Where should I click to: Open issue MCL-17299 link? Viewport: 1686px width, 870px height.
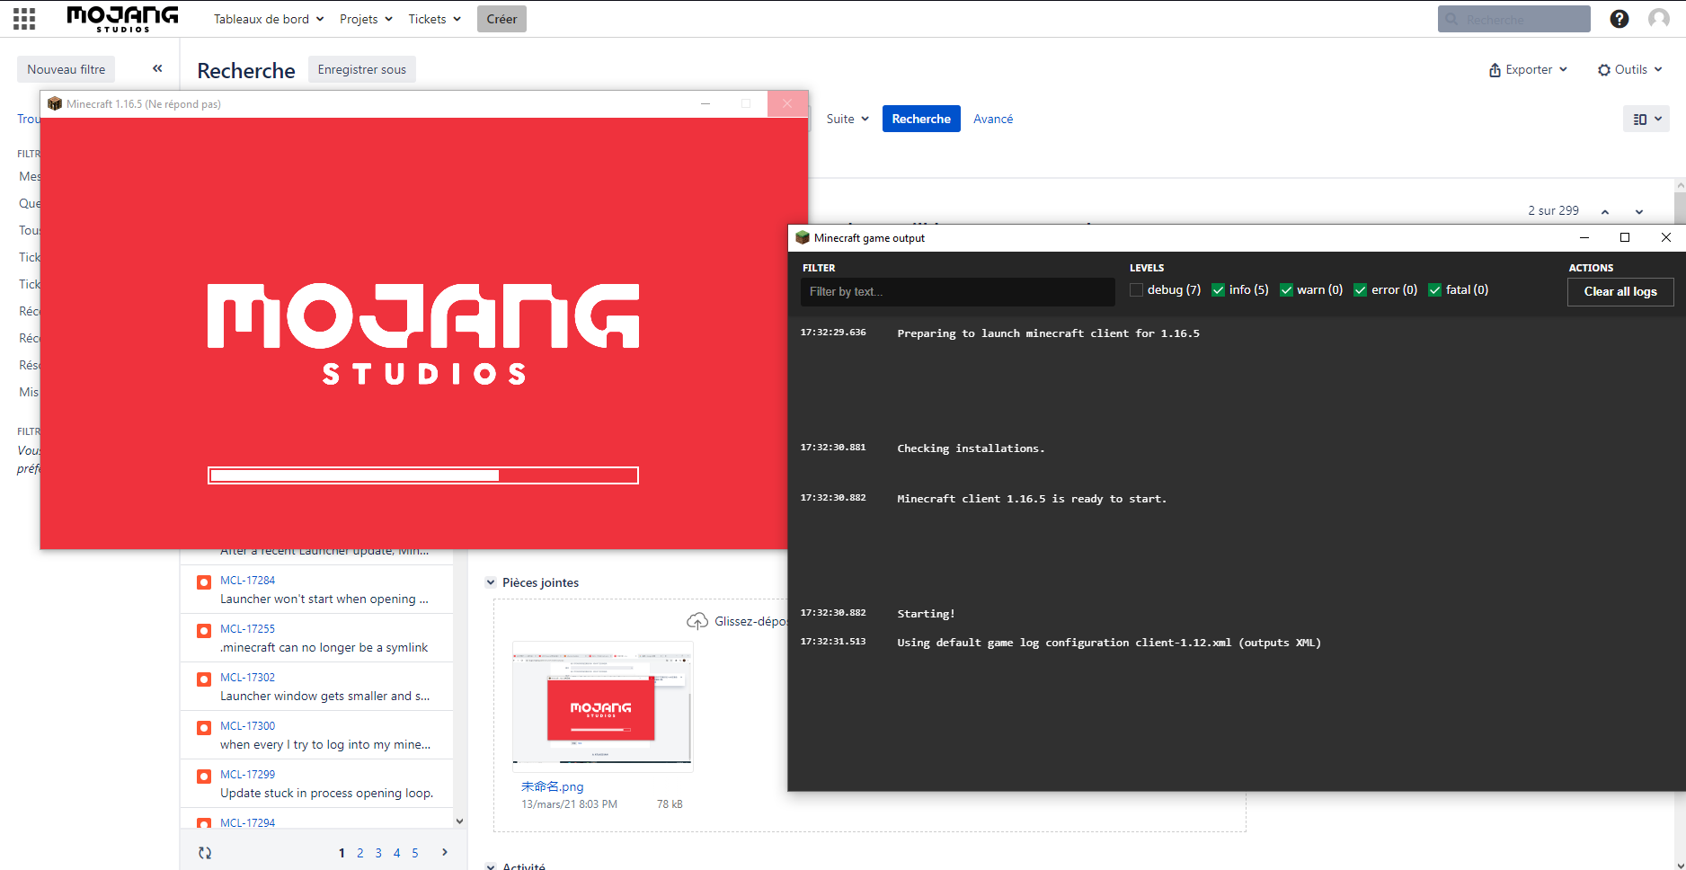pos(248,775)
